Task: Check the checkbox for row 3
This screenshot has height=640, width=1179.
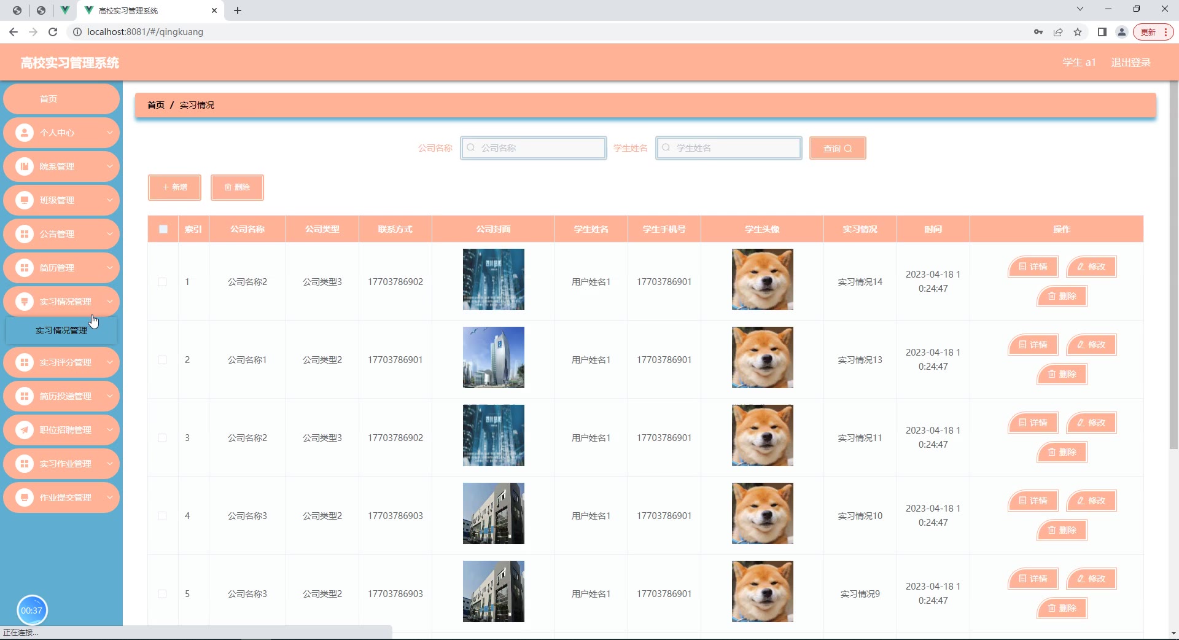Action: tap(162, 438)
